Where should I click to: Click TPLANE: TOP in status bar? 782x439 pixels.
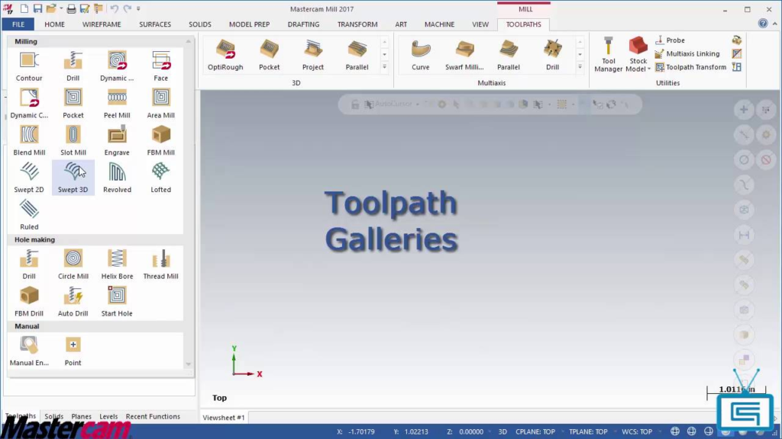pos(588,431)
